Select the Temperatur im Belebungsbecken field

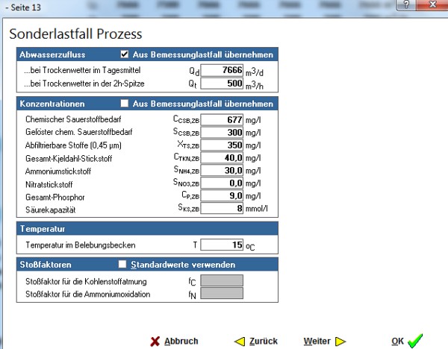(223, 244)
